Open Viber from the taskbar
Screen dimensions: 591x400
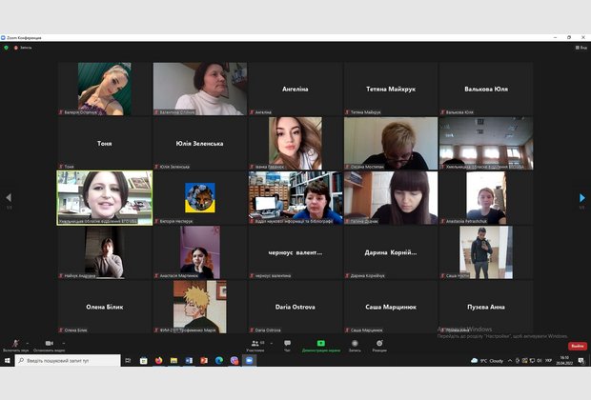(234, 360)
